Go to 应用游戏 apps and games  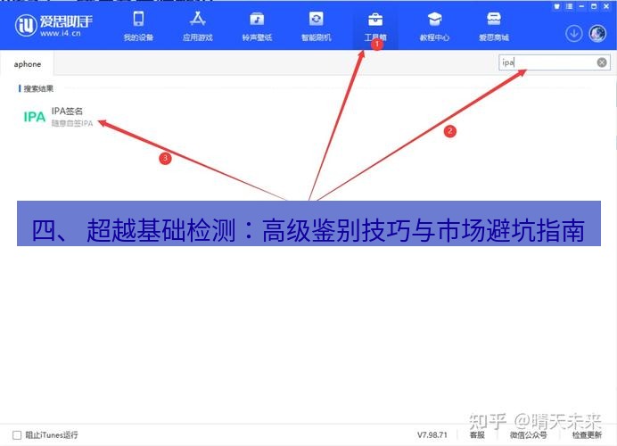(x=198, y=27)
